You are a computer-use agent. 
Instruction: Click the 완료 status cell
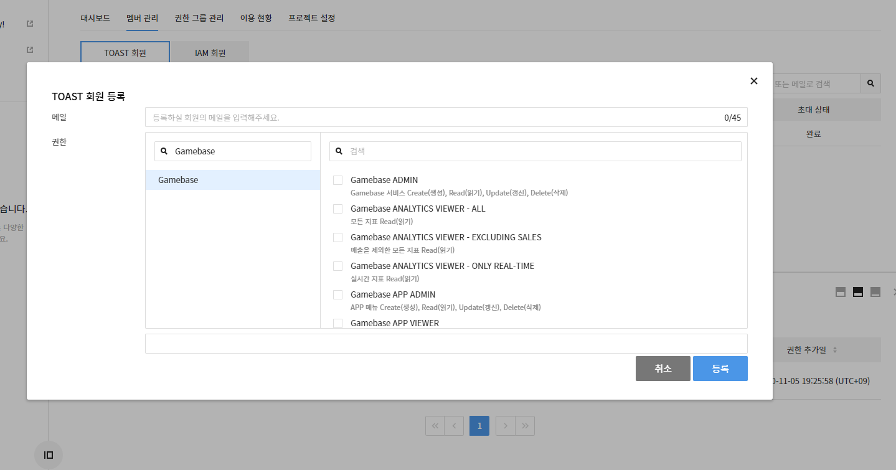point(813,134)
